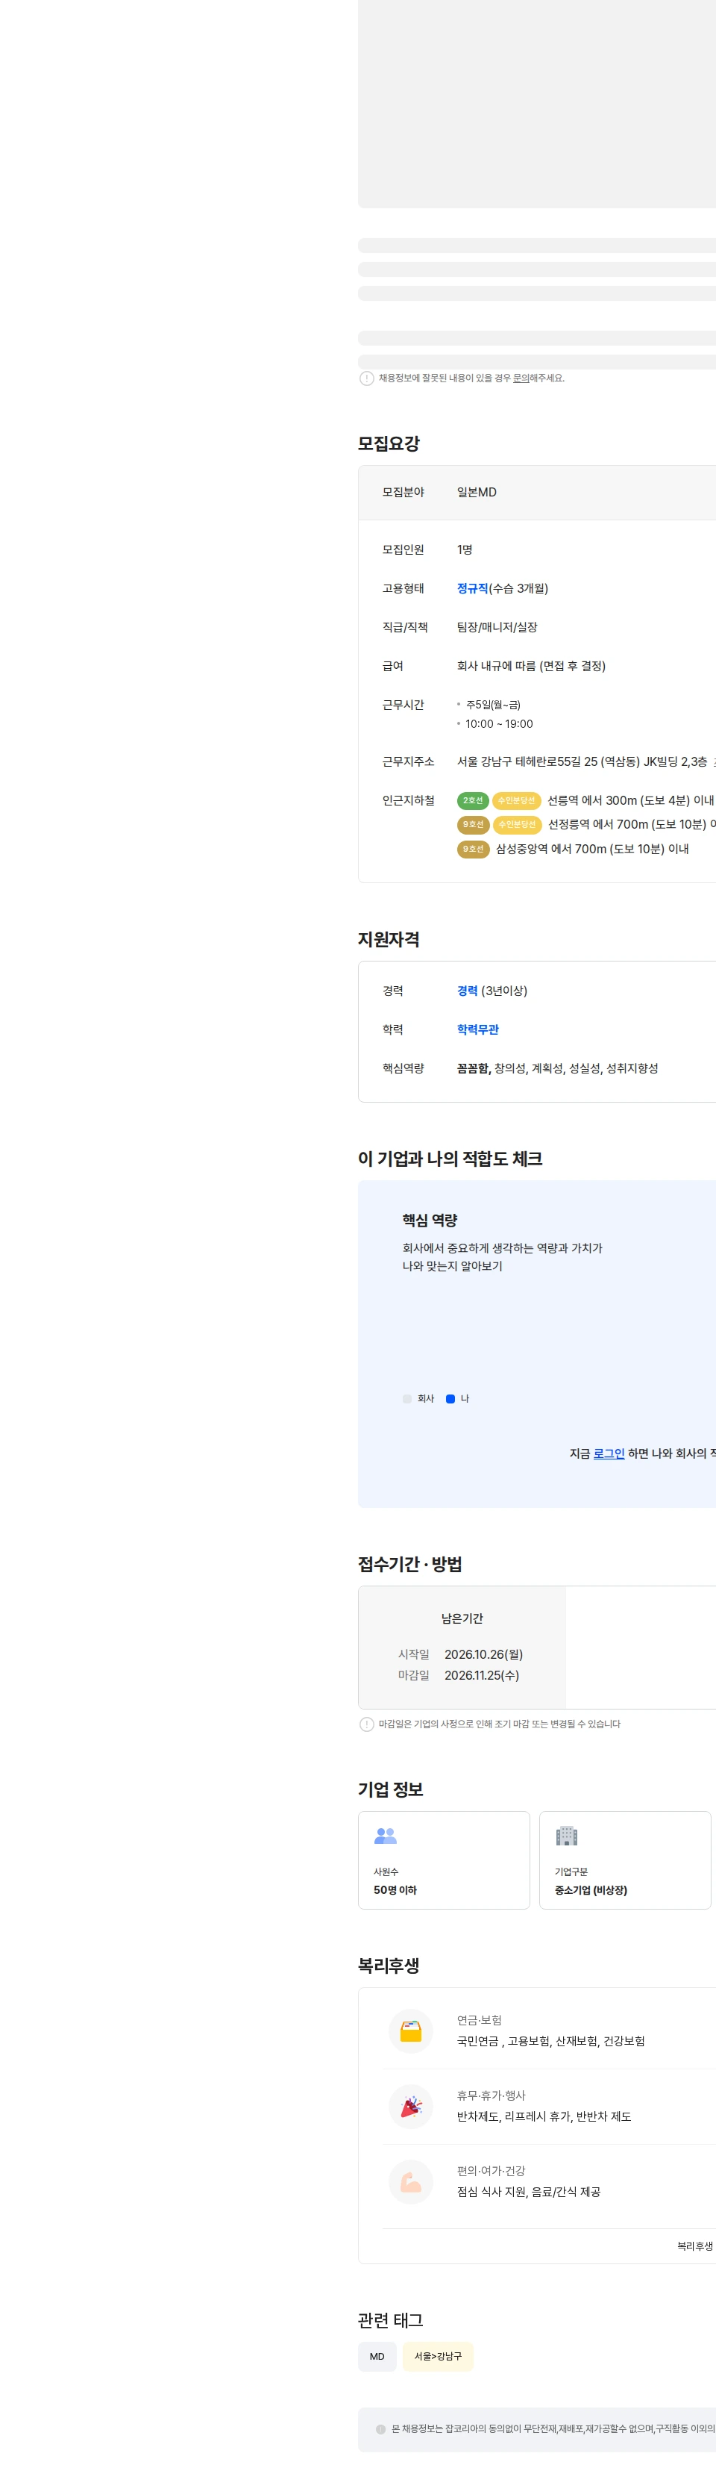This screenshot has height=2468, width=716.
Task: Click the 50명 이하 employee count
Action: pos(395,1890)
